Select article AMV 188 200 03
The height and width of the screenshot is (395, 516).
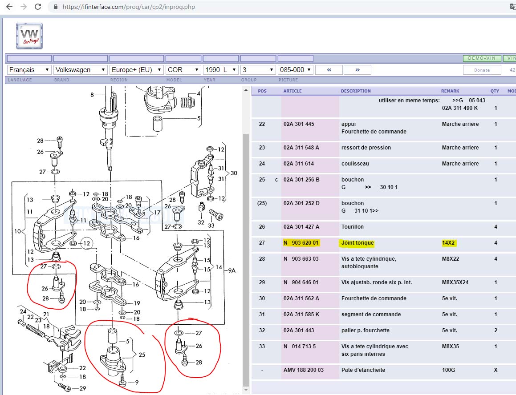point(304,370)
